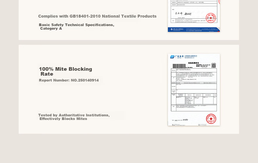
Task: Click the QR code on the GTTC report
Action: coord(214,66)
